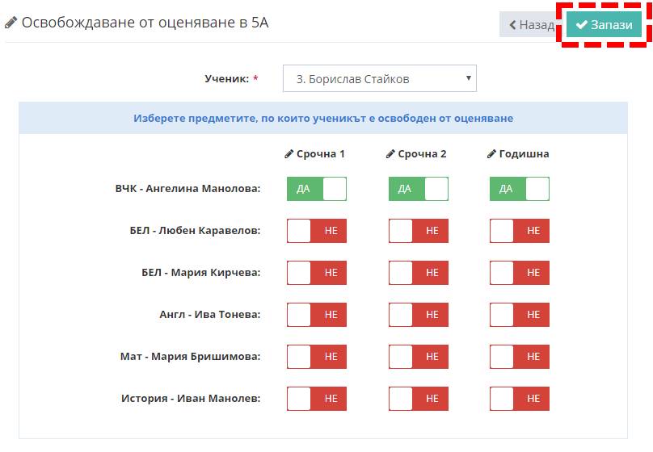Viewport: 653px width, 452px height.
Task: Enable Англ Ива Тонева Годишна switch
Action: coord(520,315)
